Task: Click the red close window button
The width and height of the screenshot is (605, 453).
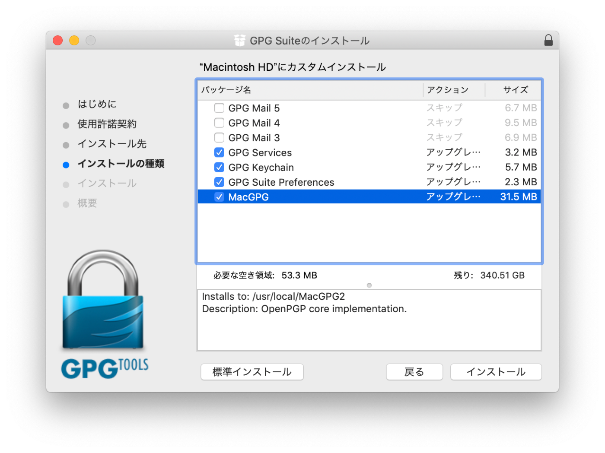Action: click(x=58, y=40)
